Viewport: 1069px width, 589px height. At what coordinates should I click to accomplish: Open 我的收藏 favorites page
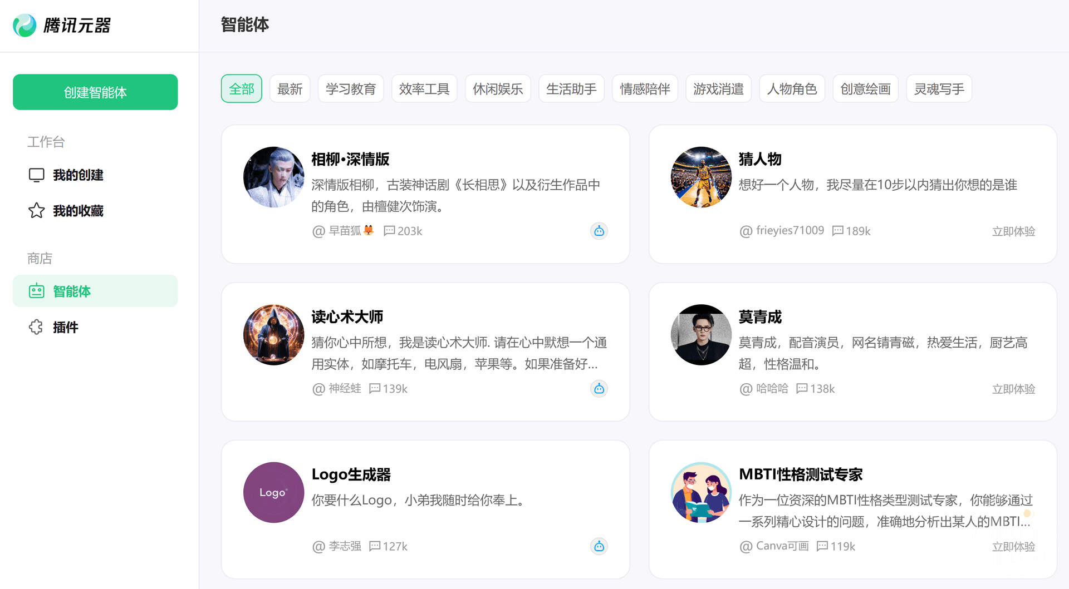click(x=78, y=211)
